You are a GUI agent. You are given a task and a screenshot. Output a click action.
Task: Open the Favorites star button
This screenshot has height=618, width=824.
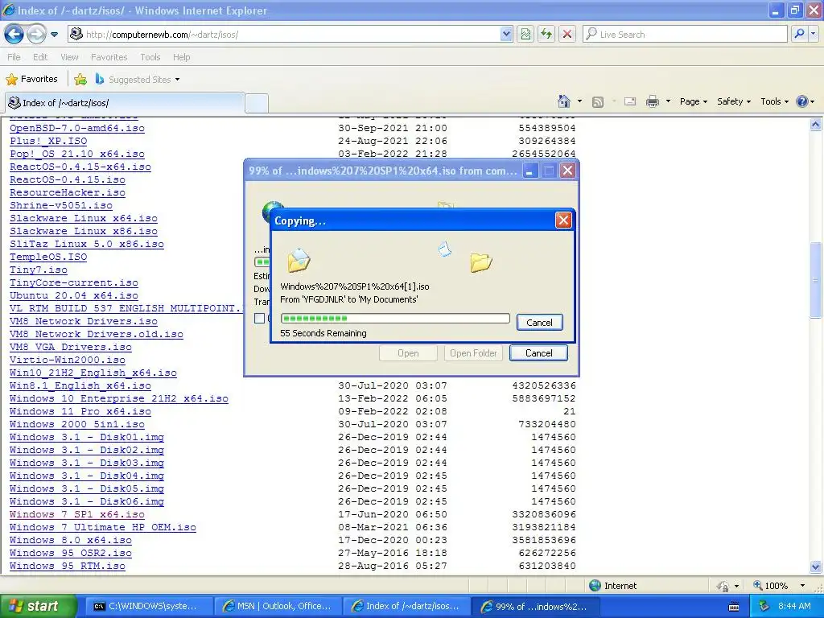point(31,80)
